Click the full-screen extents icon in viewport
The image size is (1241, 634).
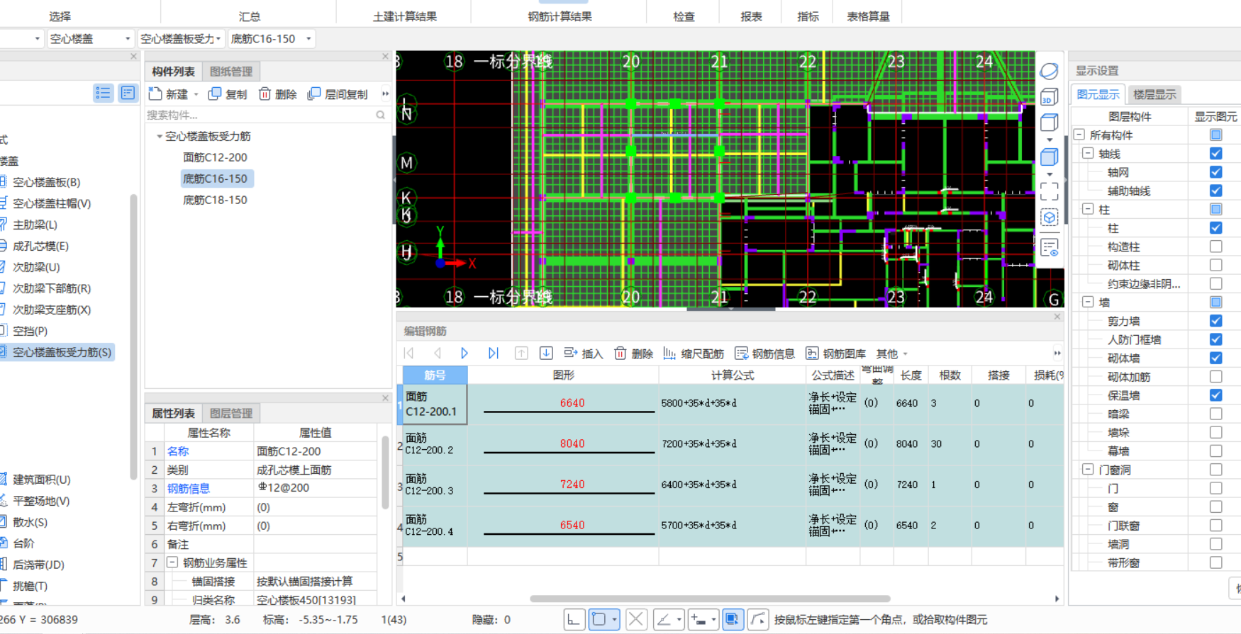pos(1050,191)
